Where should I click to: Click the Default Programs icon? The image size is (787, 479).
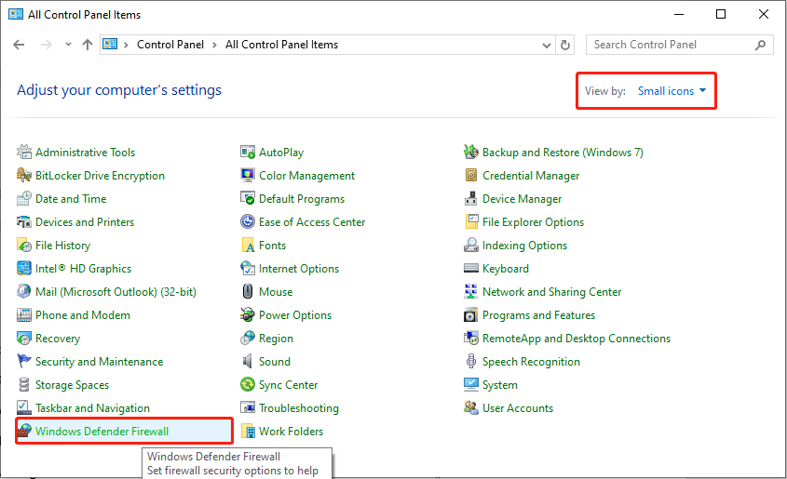pos(248,198)
